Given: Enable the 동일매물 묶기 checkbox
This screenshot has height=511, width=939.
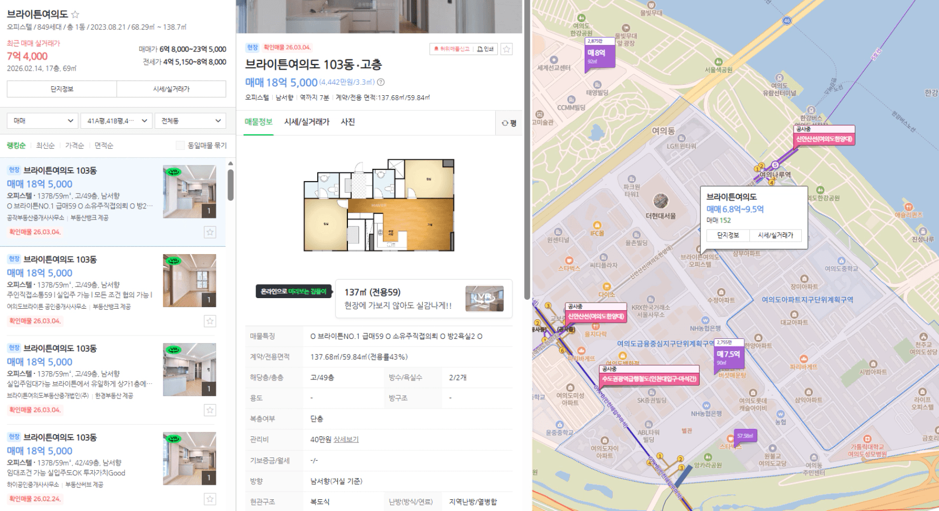Looking at the screenshot, I should point(180,145).
